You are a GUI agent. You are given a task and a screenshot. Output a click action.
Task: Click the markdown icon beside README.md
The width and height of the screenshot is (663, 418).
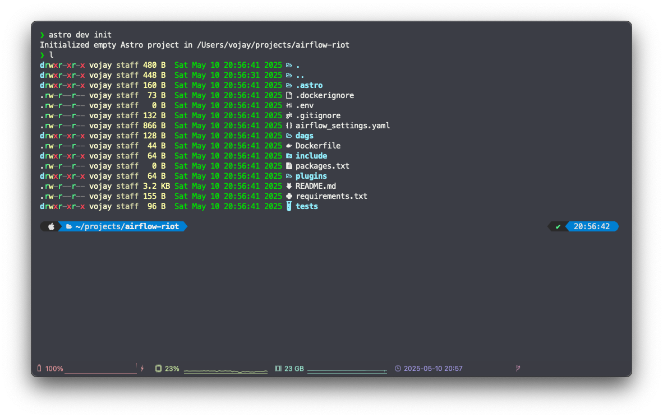288,186
